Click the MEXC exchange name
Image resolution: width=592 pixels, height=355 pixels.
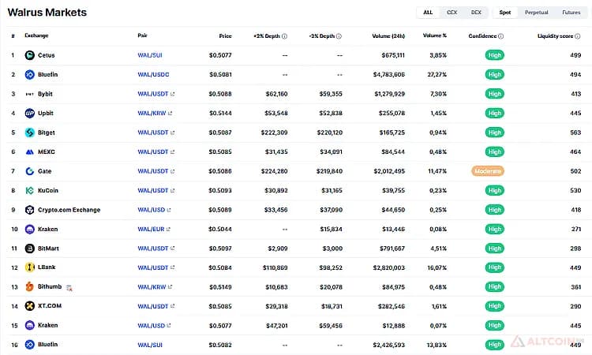click(47, 151)
